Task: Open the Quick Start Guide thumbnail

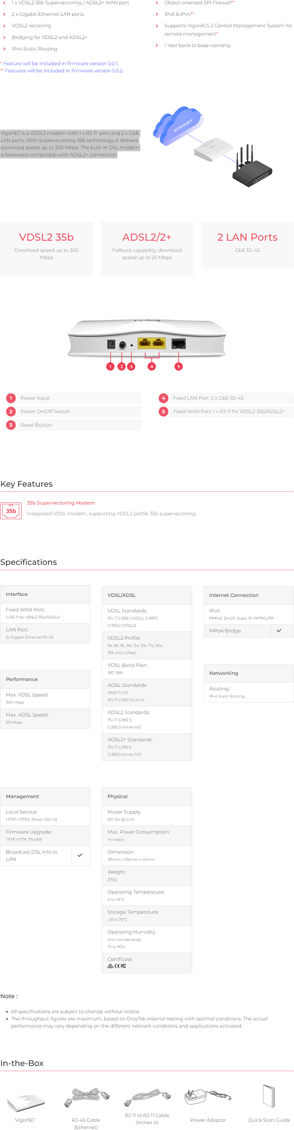Action: (x=269, y=1096)
